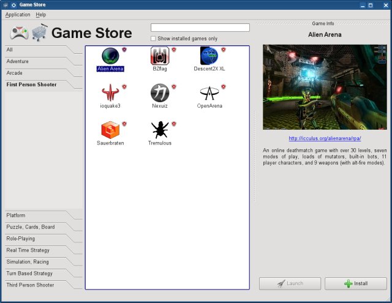Enable Show installed games only checkbox

(x=153, y=39)
